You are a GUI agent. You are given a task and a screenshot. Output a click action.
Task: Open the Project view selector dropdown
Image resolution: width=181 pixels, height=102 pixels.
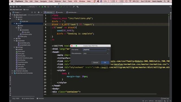tap(17, 12)
